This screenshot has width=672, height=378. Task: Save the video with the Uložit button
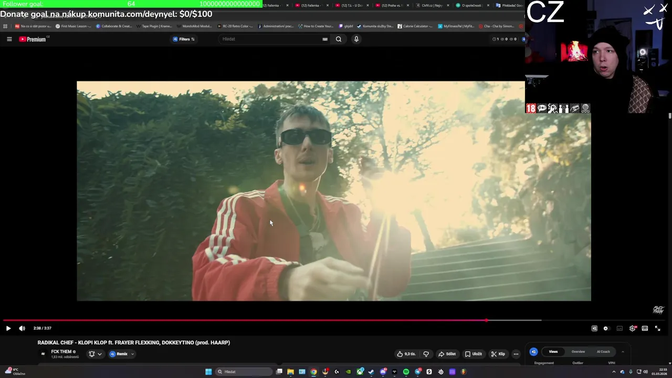(x=474, y=354)
